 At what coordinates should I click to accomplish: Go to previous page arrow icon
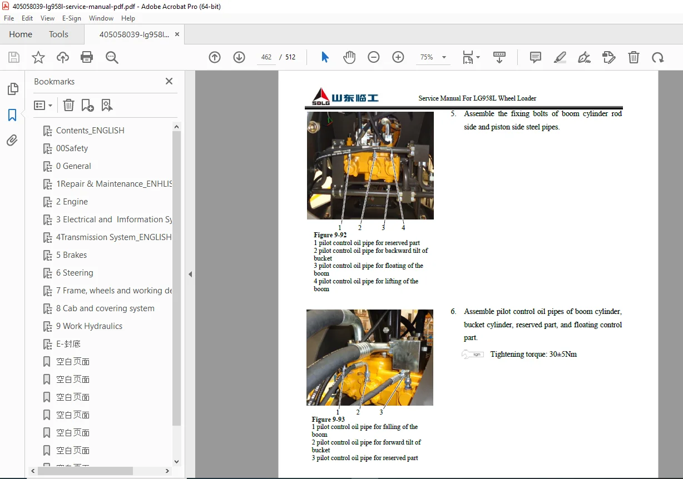[x=215, y=57]
